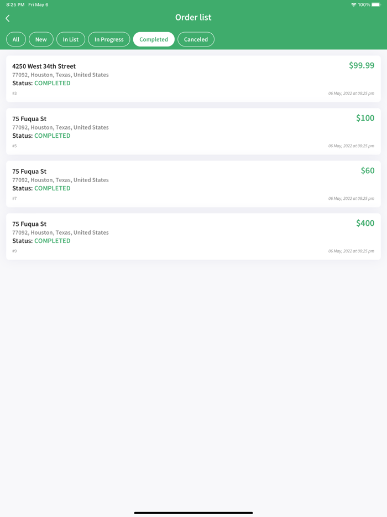387x517 pixels.
Task: Tap the status bar clock
Action: pyautogui.click(x=15, y=4)
